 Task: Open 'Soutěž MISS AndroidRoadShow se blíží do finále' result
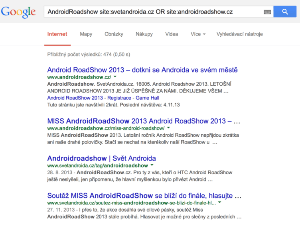pyautogui.click(x=144, y=196)
